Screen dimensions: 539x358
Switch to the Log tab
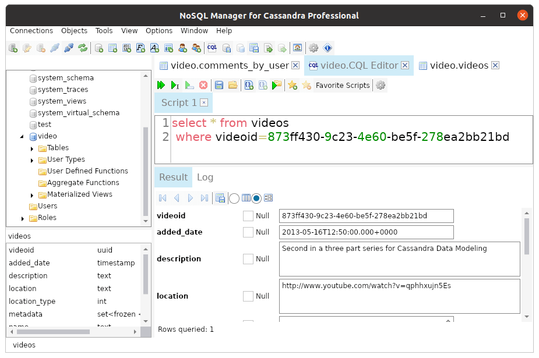205,177
